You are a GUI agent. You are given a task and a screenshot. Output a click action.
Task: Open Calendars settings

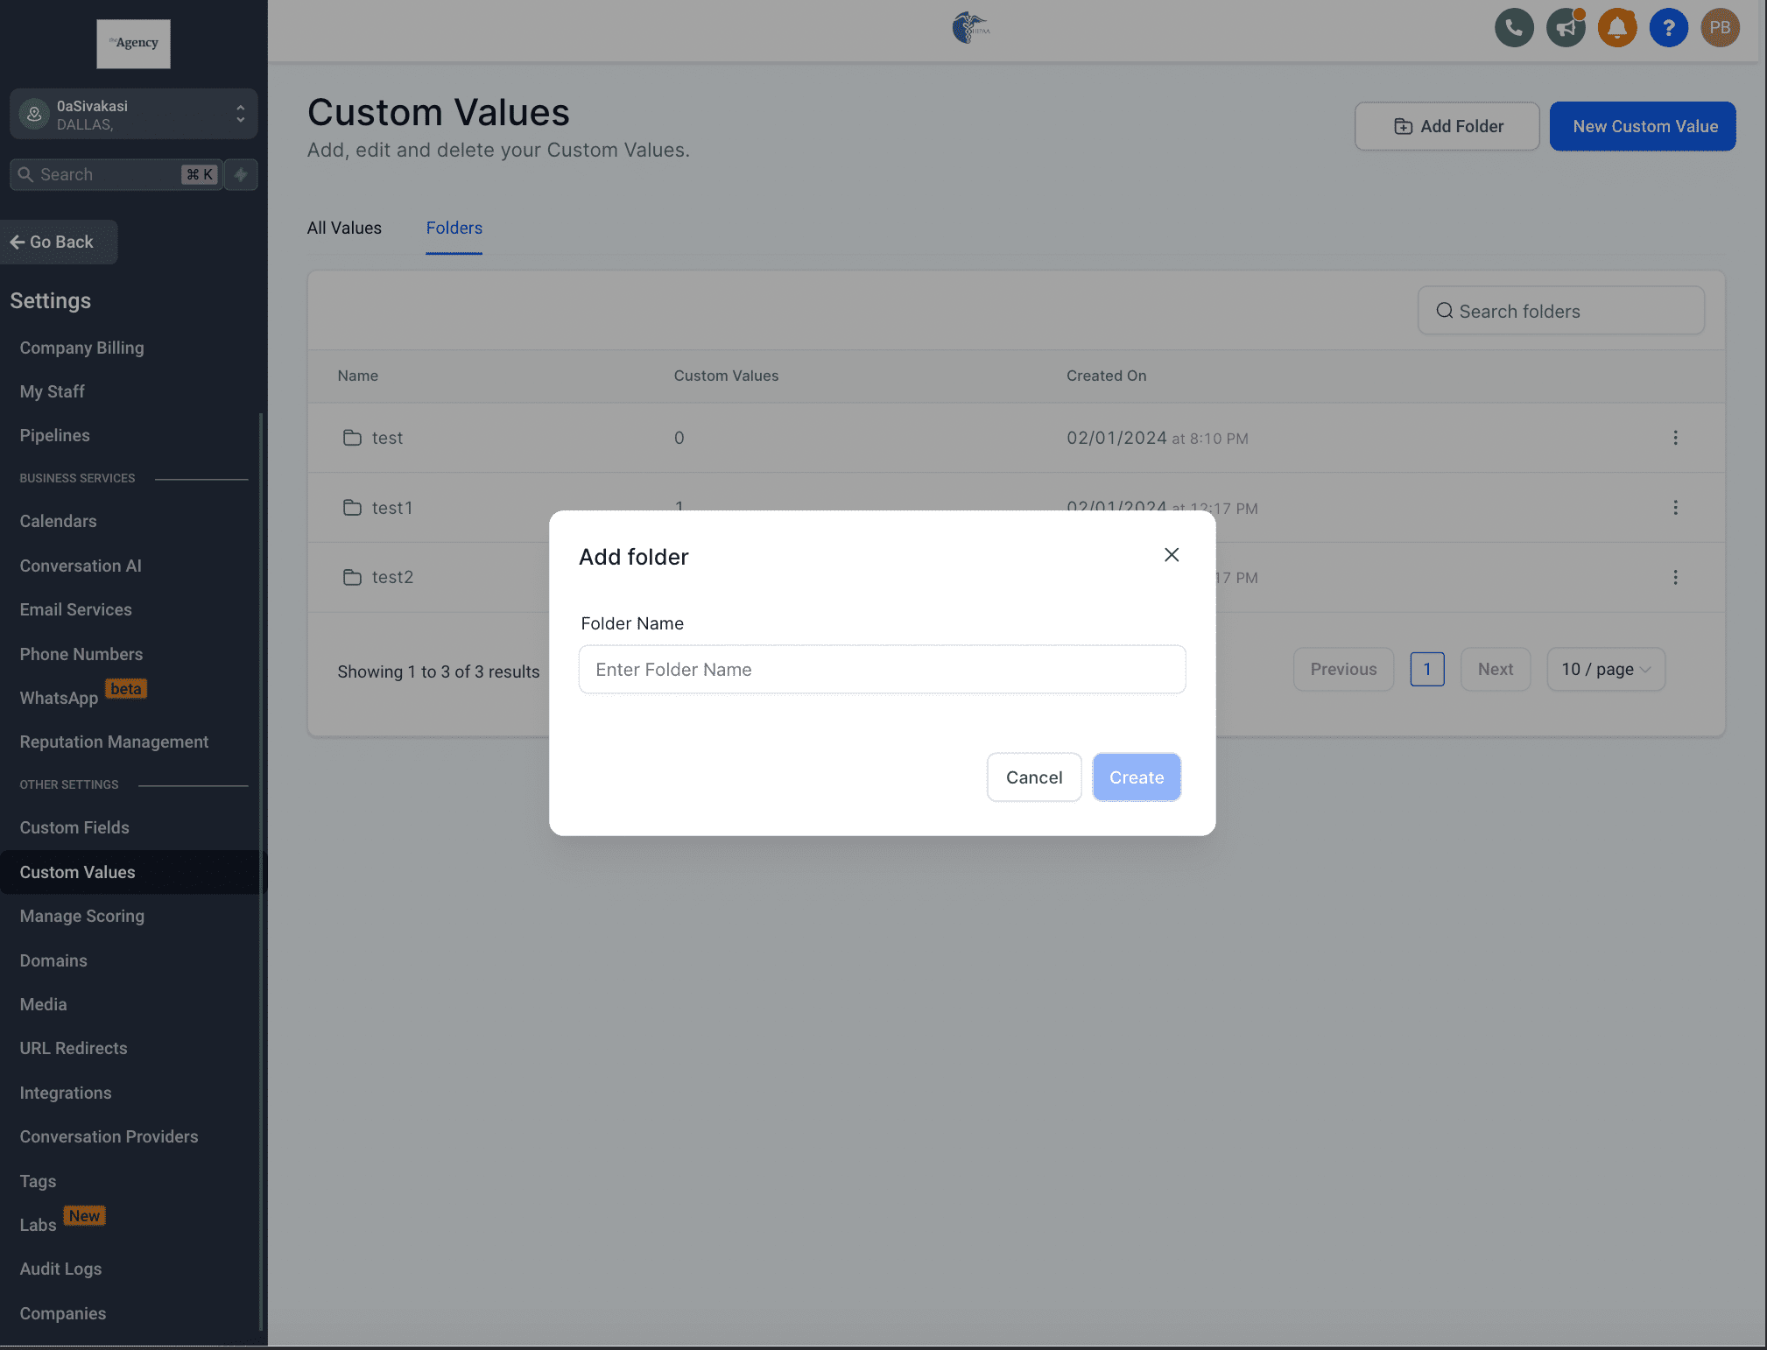click(58, 521)
